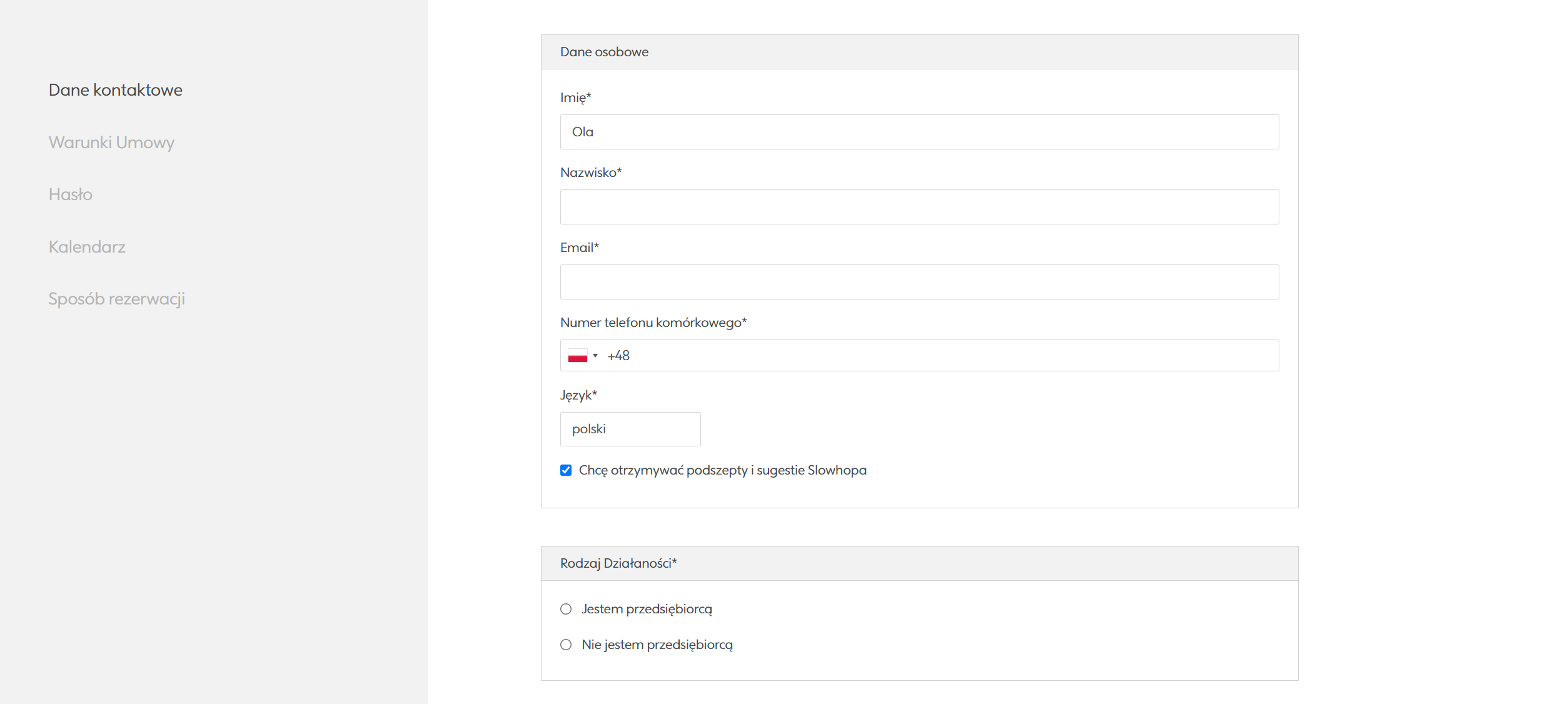Open the Kalendarz sidebar item
This screenshot has height=704, width=1547.
click(87, 247)
